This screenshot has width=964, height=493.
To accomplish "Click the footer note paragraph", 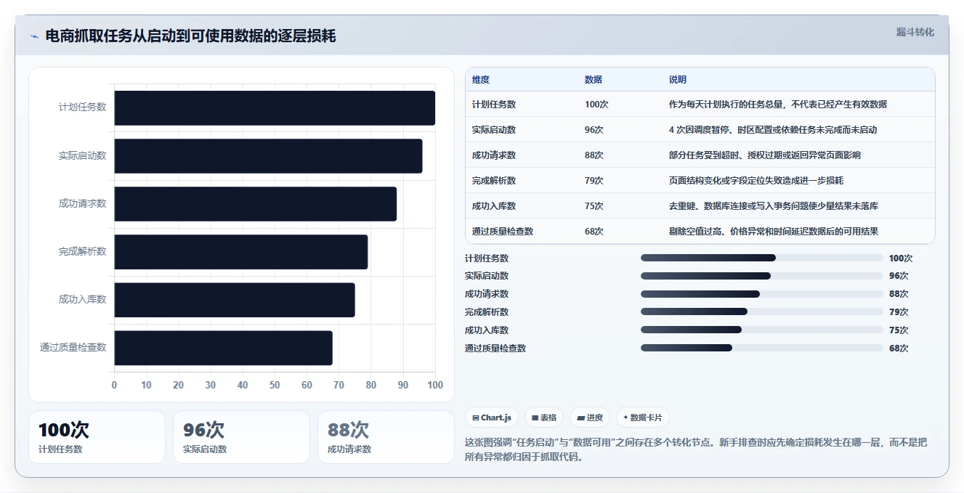I will (x=696, y=450).
